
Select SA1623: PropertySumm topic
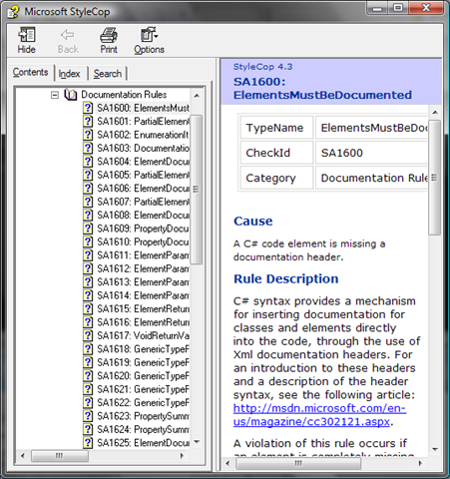pos(143,416)
